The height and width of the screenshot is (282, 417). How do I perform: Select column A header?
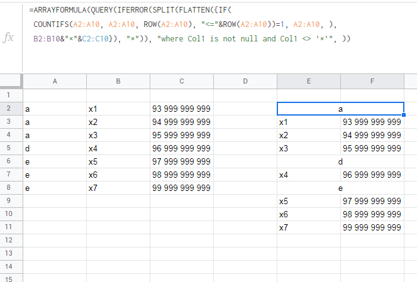click(x=55, y=81)
